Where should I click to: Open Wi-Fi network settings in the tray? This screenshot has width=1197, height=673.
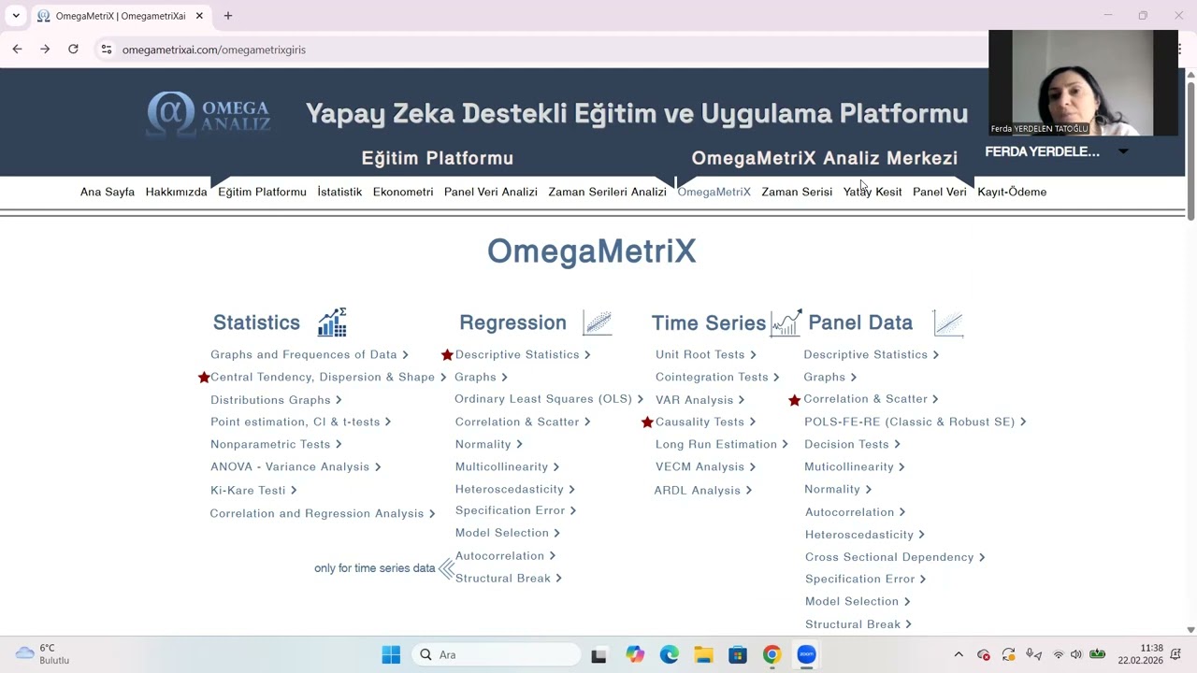click(x=1059, y=654)
